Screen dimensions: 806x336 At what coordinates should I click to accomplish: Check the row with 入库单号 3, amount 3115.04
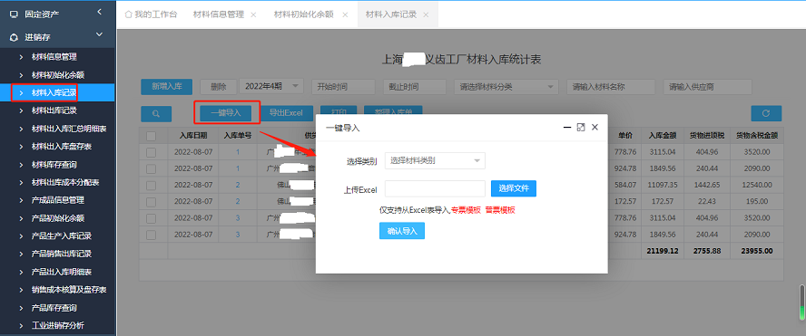pyautogui.click(x=151, y=218)
